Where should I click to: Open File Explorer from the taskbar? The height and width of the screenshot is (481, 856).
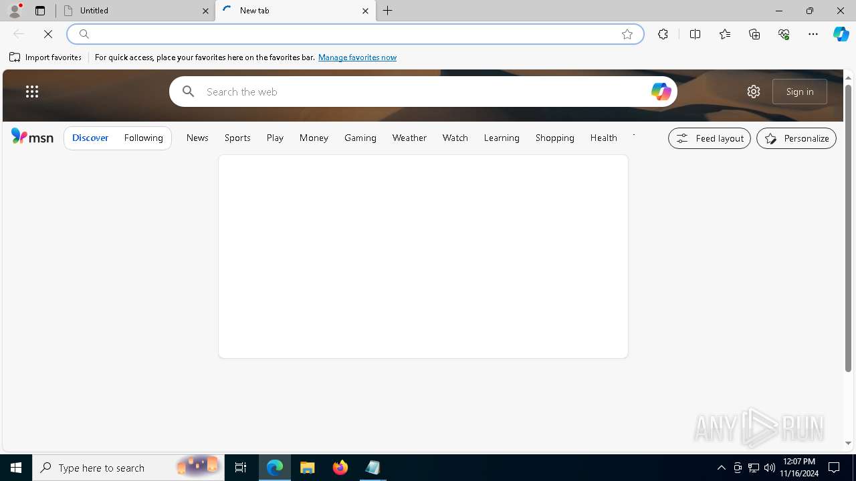[308, 468]
